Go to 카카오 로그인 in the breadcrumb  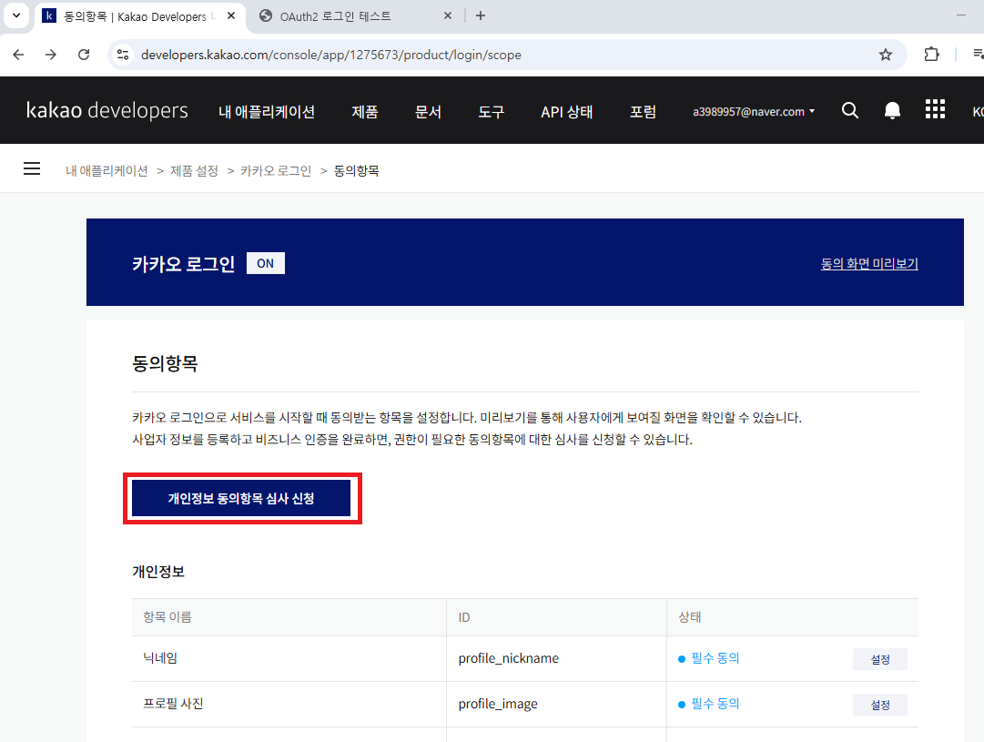pyautogui.click(x=276, y=171)
